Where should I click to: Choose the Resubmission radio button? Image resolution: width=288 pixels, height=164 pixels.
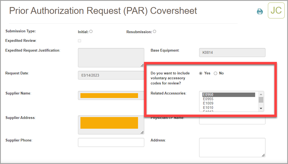pos(155,32)
